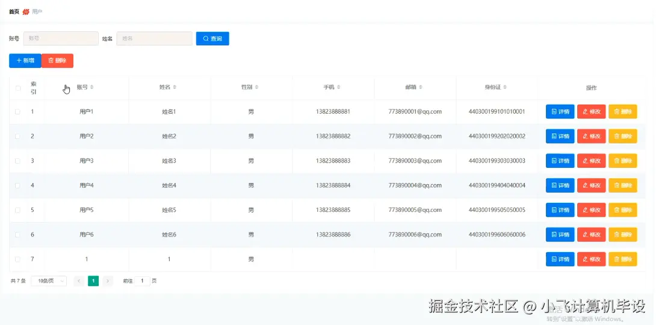Click email cell 773890001@qq.com

(415, 112)
